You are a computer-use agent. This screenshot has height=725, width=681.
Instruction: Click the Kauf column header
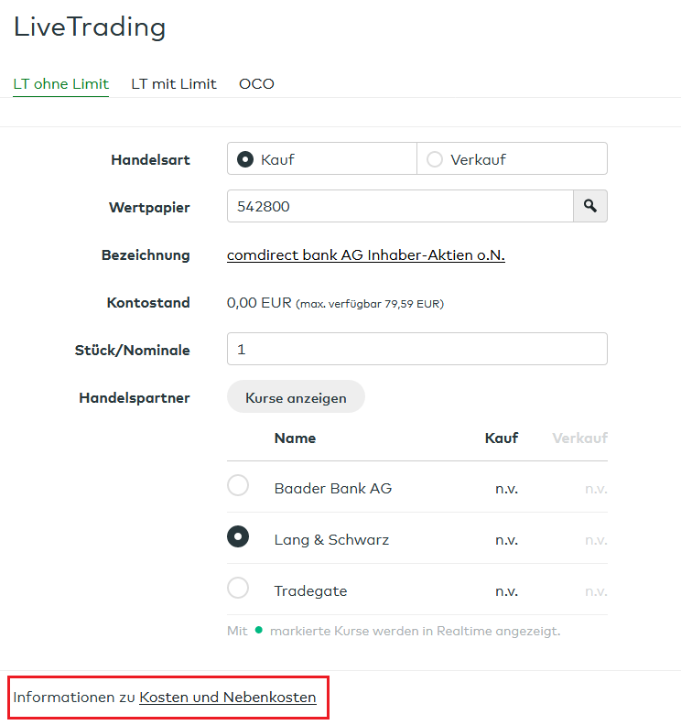502,438
